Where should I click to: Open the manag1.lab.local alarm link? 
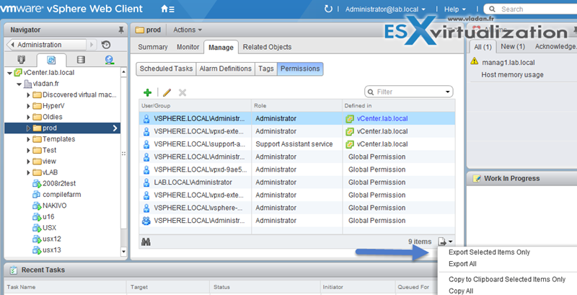(x=508, y=63)
